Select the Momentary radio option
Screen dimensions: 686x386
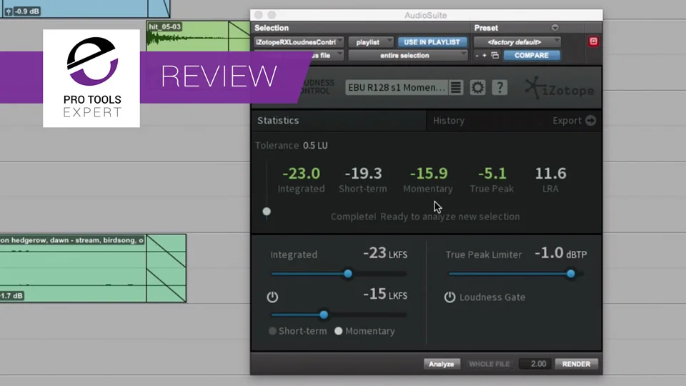tap(338, 331)
